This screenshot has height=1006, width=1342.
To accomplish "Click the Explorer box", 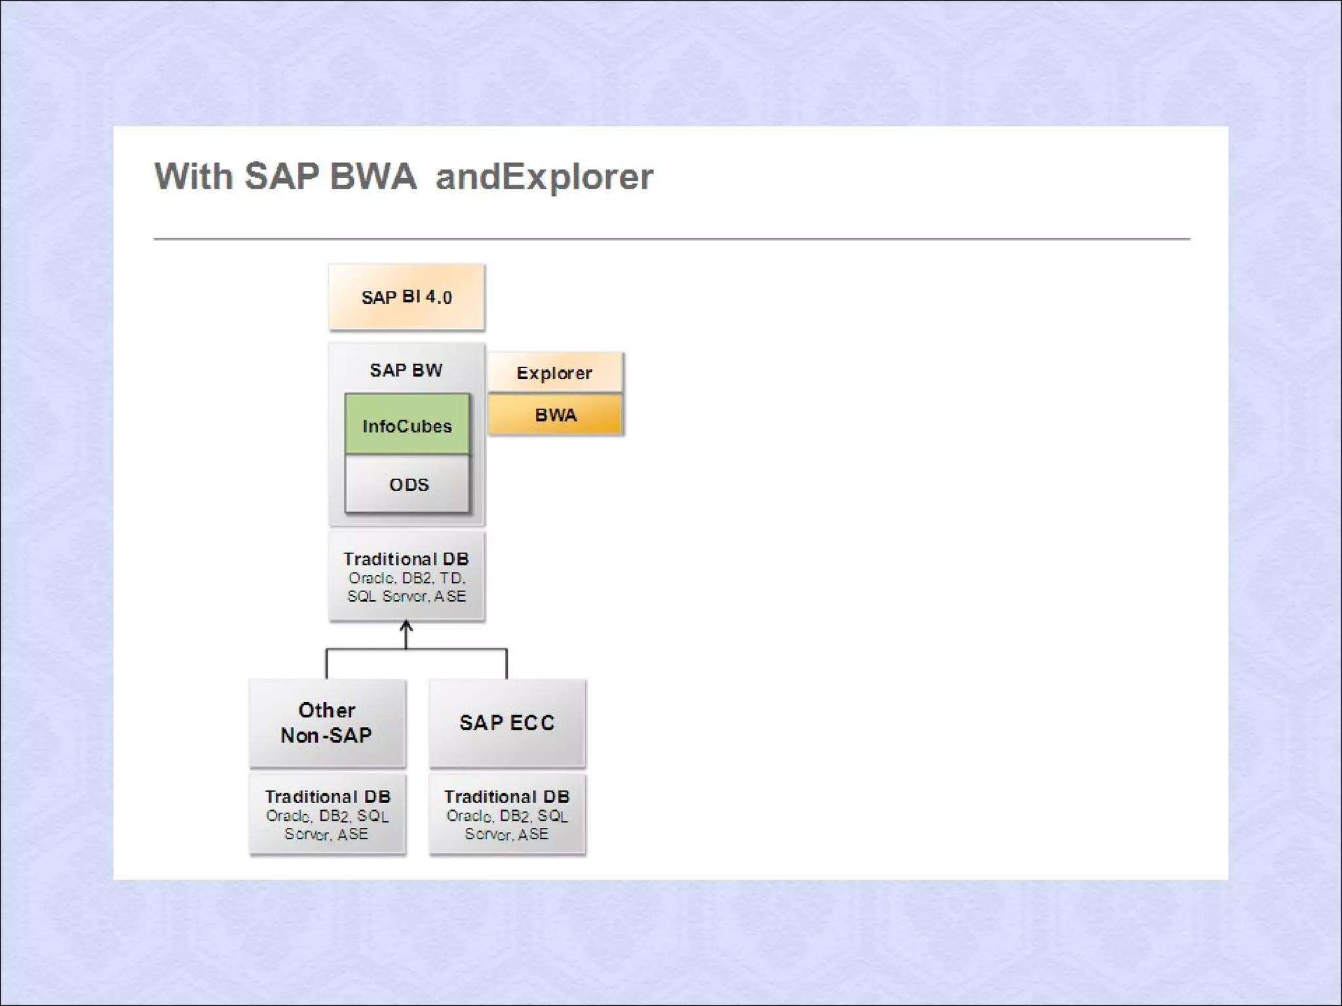I will 554,373.
